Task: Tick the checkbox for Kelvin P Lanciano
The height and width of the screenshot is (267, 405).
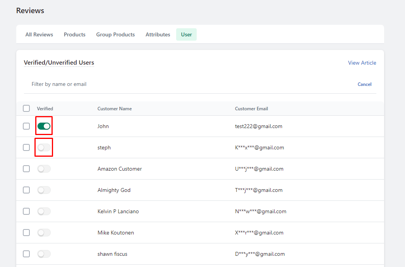Action: (x=26, y=211)
